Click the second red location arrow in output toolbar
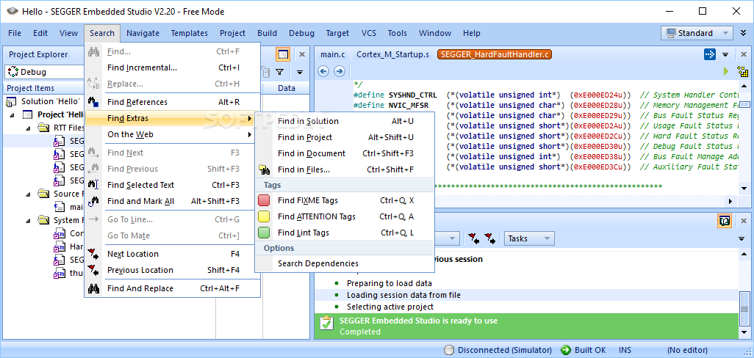 coord(490,238)
